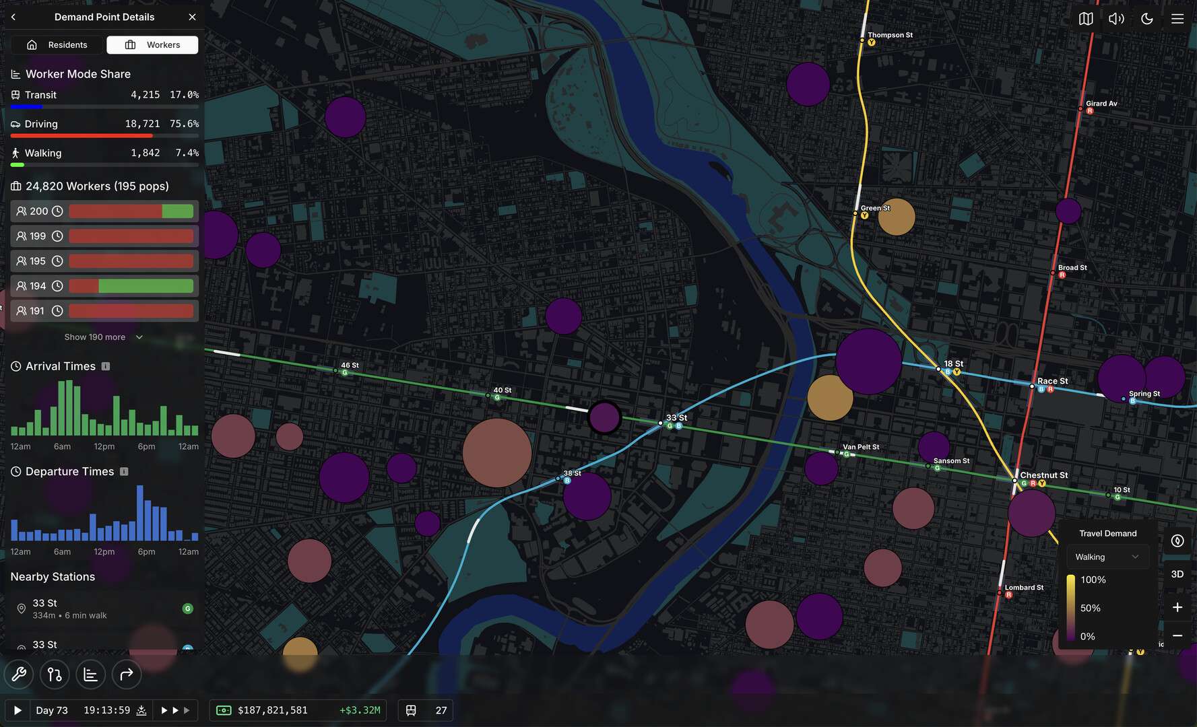
Task: Toggle 3D view button
Action: point(1177,574)
